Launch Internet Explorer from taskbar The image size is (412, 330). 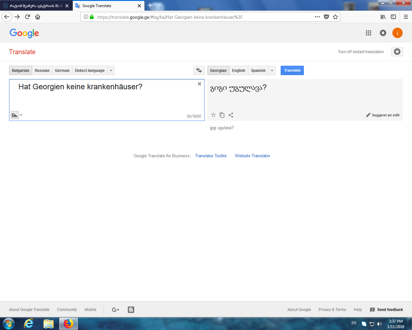point(29,324)
